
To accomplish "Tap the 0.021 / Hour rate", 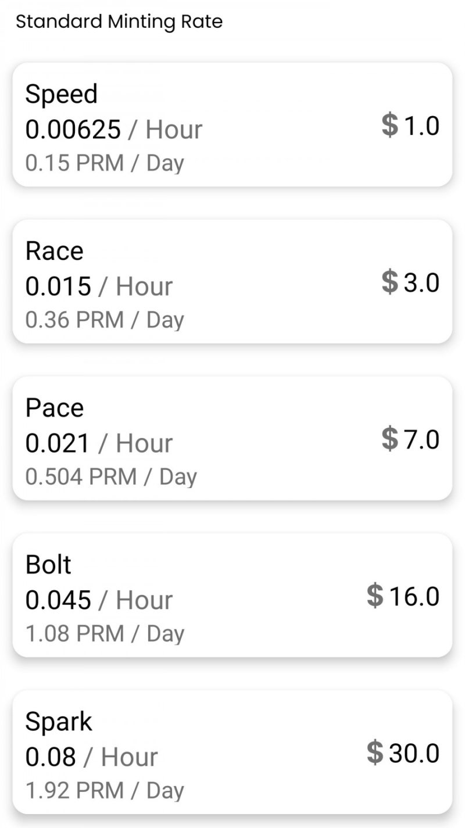I will [99, 443].
